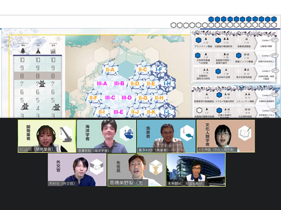The height and width of the screenshot is (210, 281).
Task: Click the blue hexagon on the トナカイ牧畜の研究 card
Action: (x=219, y=95)
